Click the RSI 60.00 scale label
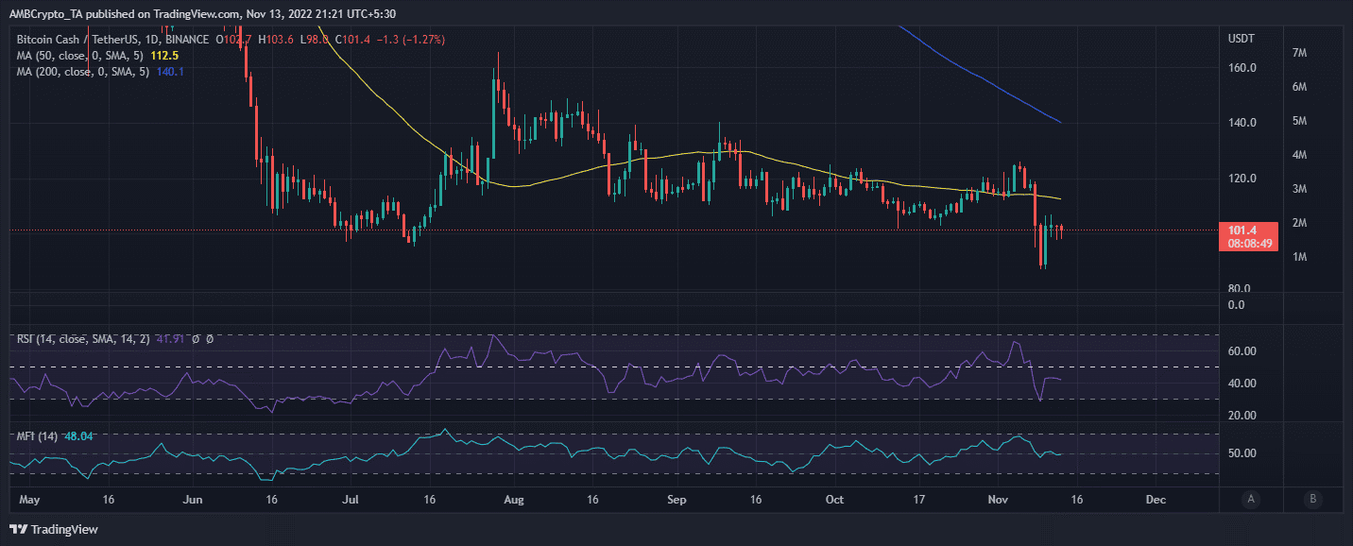1353x546 pixels. [1242, 351]
